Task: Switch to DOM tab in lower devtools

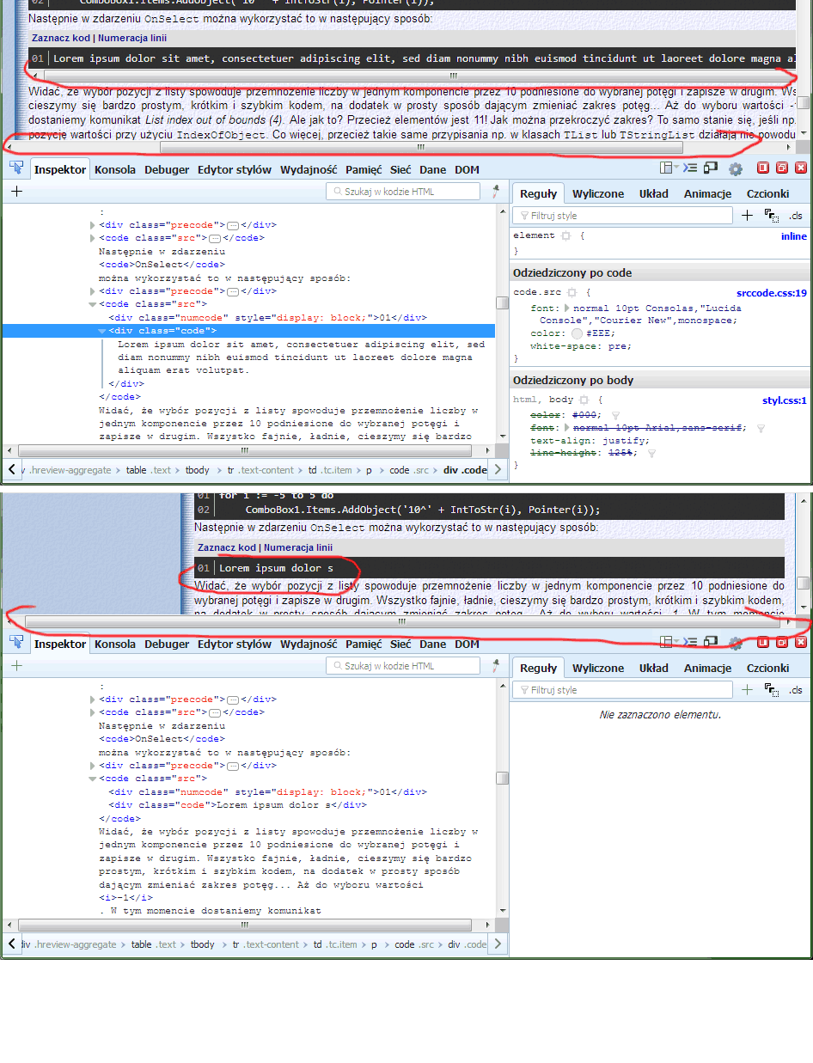Action: tap(468, 645)
